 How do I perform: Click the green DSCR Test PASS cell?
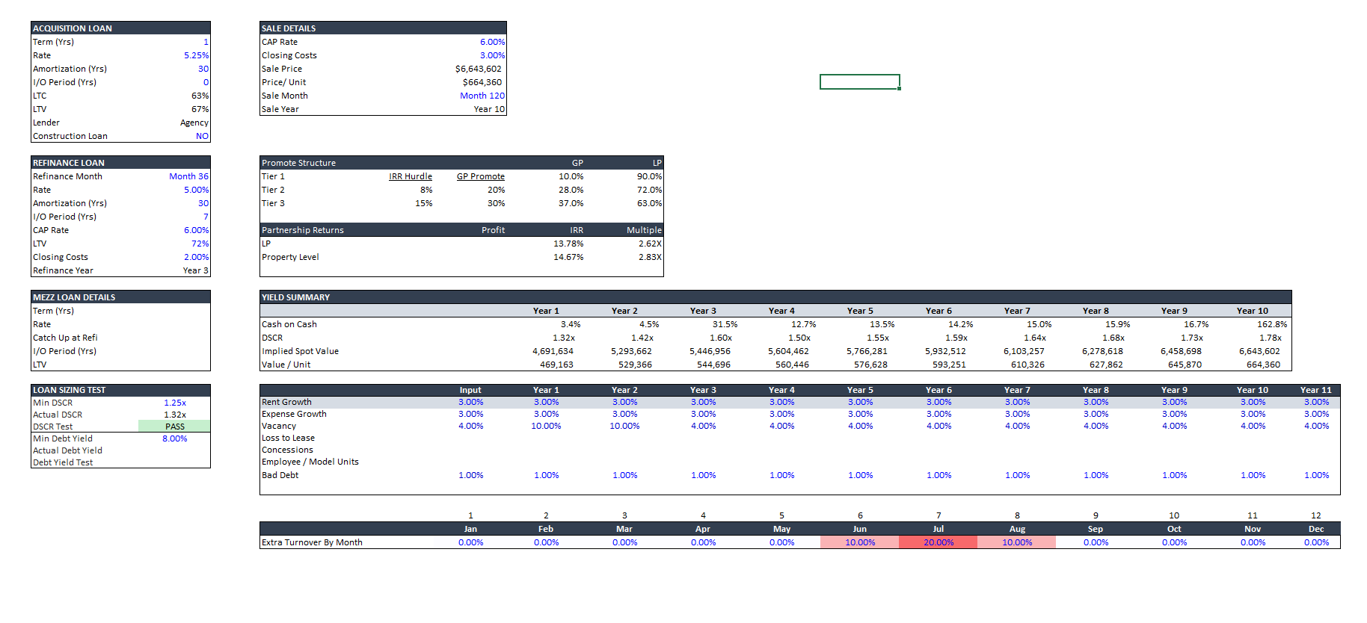[x=174, y=427]
